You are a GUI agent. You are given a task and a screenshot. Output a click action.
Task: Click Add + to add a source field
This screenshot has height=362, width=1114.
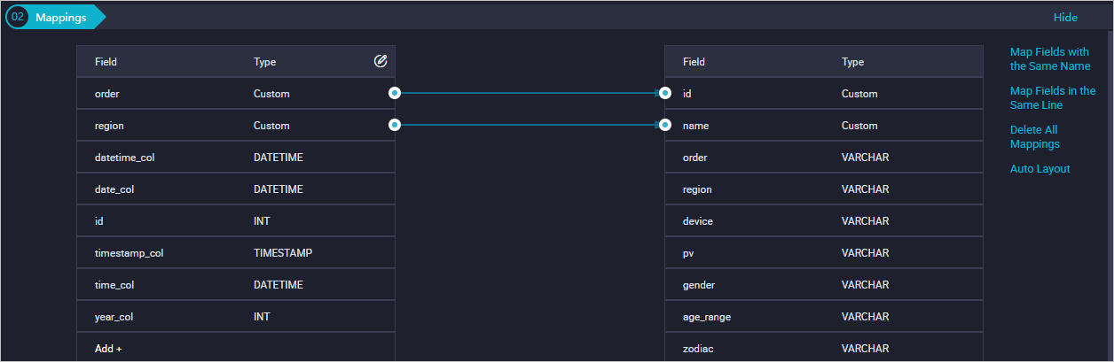click(108, 349)
